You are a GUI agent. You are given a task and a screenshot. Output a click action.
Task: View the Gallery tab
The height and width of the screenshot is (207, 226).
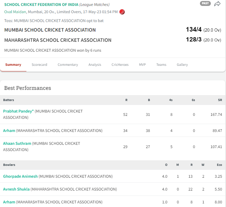coord(182,65)
